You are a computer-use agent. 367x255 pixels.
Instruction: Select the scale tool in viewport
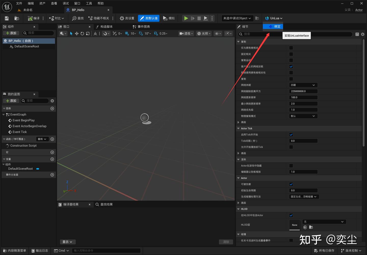pos(88,34)
